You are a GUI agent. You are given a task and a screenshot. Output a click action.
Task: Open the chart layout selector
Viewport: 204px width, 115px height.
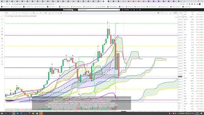pos(162,13)
